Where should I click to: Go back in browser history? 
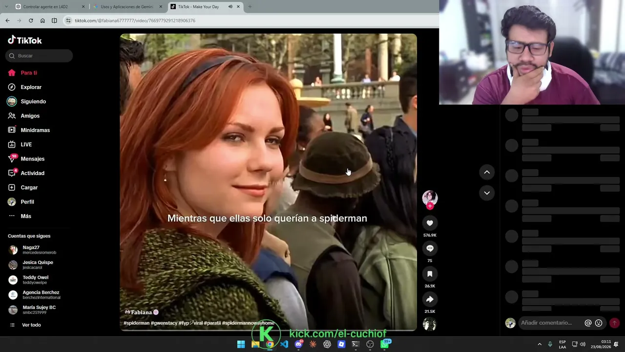click(7, 21)
